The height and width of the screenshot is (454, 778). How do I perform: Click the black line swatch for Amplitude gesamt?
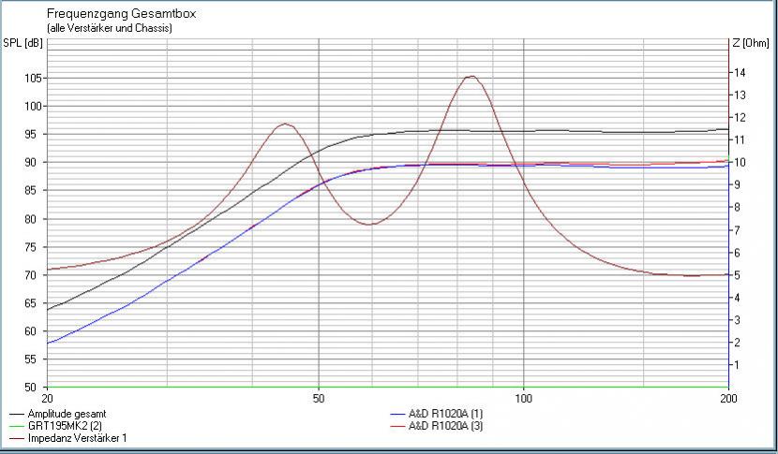[x=17, y=414]
